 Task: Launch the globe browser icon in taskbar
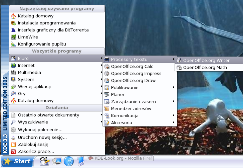(x=69, y=161)
